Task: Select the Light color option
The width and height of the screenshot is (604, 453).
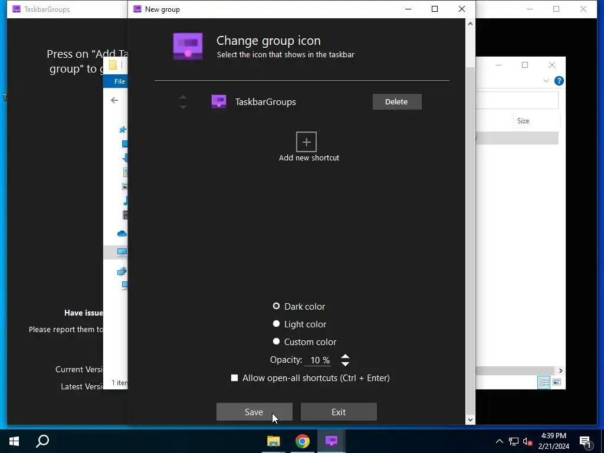Action: tap(276, 324)
